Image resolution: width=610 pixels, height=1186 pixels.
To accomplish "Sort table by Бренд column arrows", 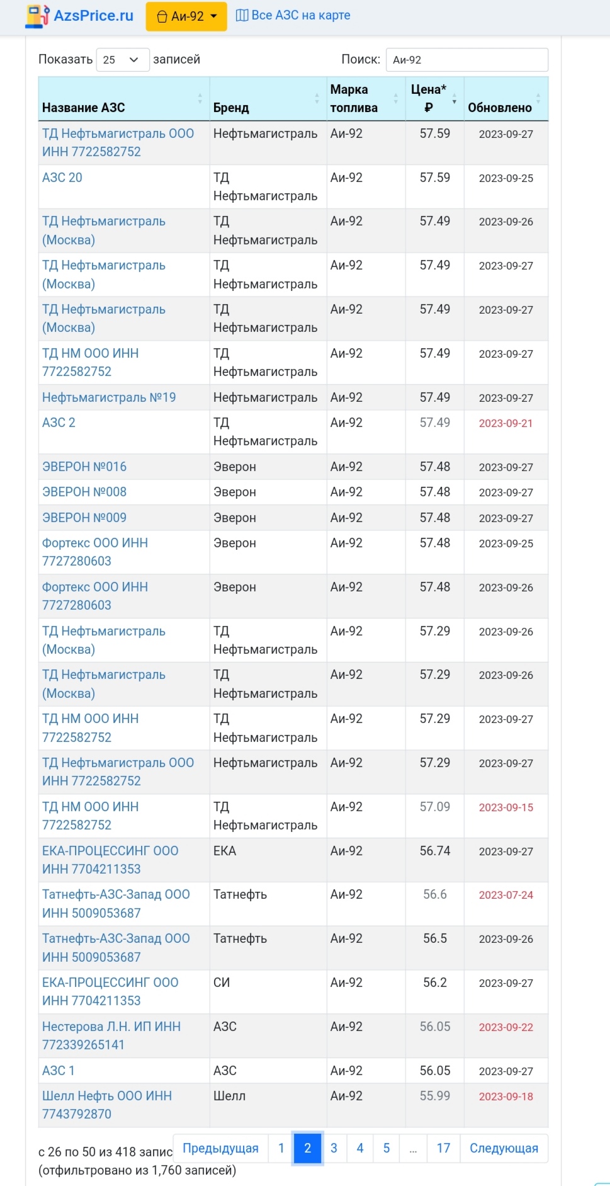I will coord(317,98).
